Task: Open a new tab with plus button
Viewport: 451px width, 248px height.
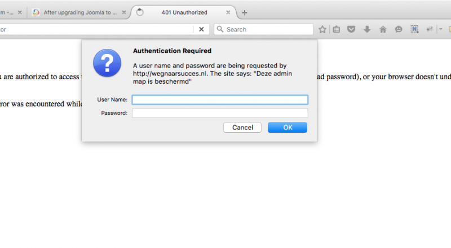Action: tap(245, 12)
